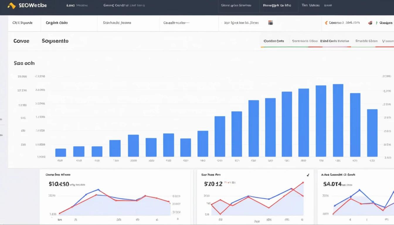Screen dimensions: 394x225
Task: Switch to the Cngbrk Otiio section tab
Action: tap(57, 23)
